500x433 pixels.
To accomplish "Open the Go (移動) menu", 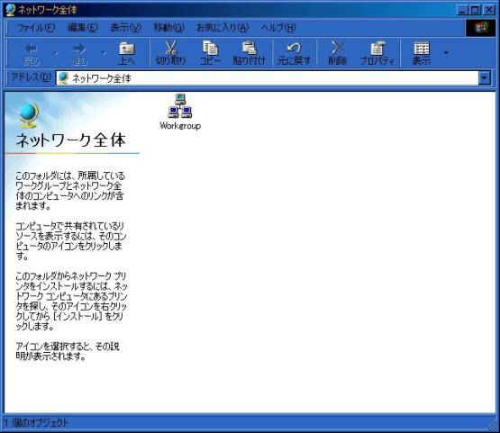I will (168, 28).
